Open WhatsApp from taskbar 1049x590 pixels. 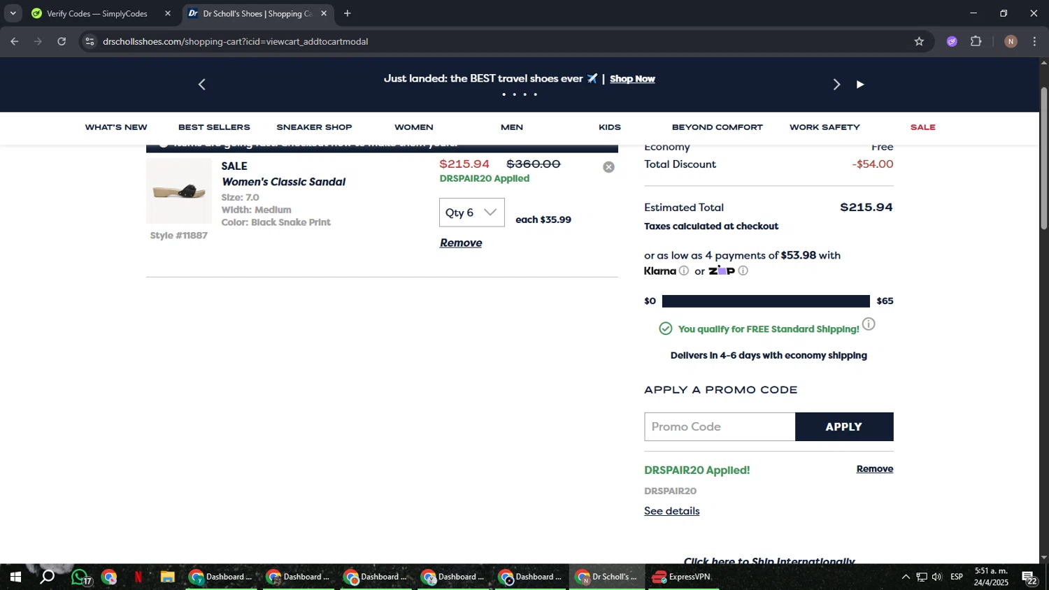coord(80,577)
